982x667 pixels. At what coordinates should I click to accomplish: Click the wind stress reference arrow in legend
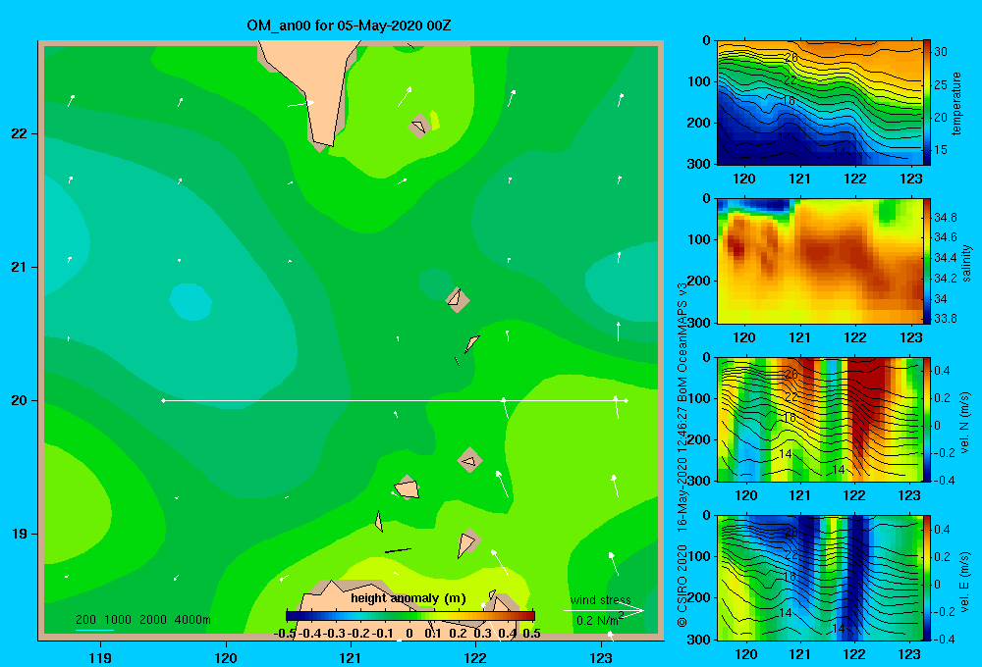point(604,610)
